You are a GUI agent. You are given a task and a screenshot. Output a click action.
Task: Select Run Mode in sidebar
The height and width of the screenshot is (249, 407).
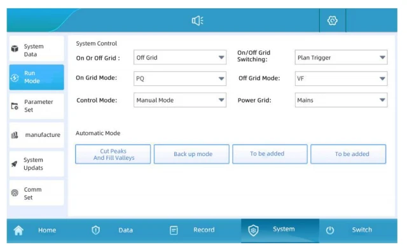[37, 77]
